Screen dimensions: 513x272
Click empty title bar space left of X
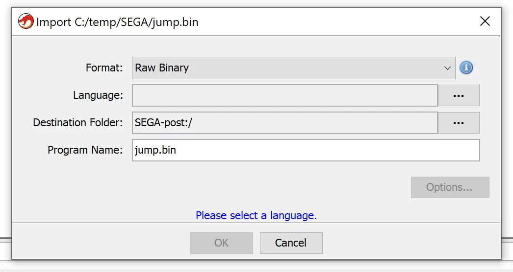(x=337, y=22)
